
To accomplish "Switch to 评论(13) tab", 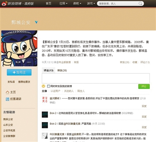I will pyautogui.click(x=49, y=71).
